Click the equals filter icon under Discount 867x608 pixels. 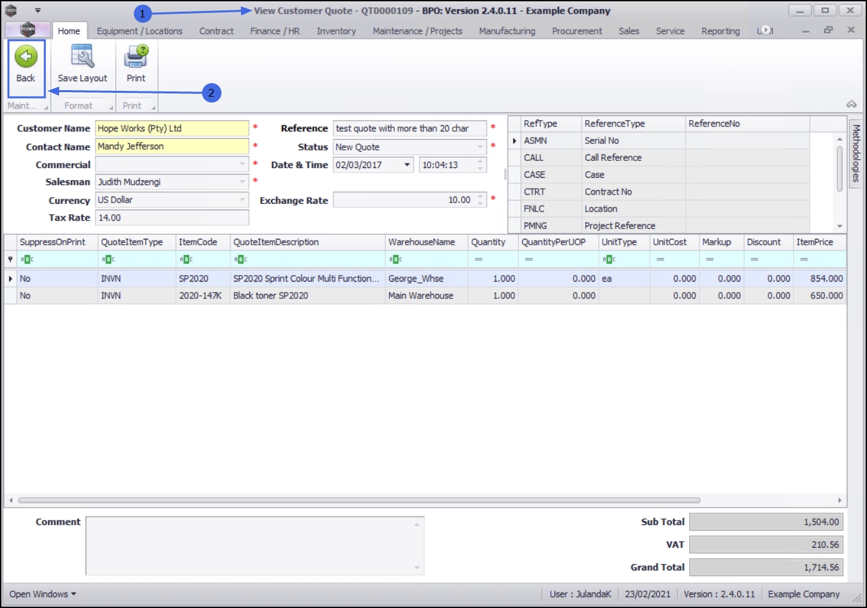[754, 260]
